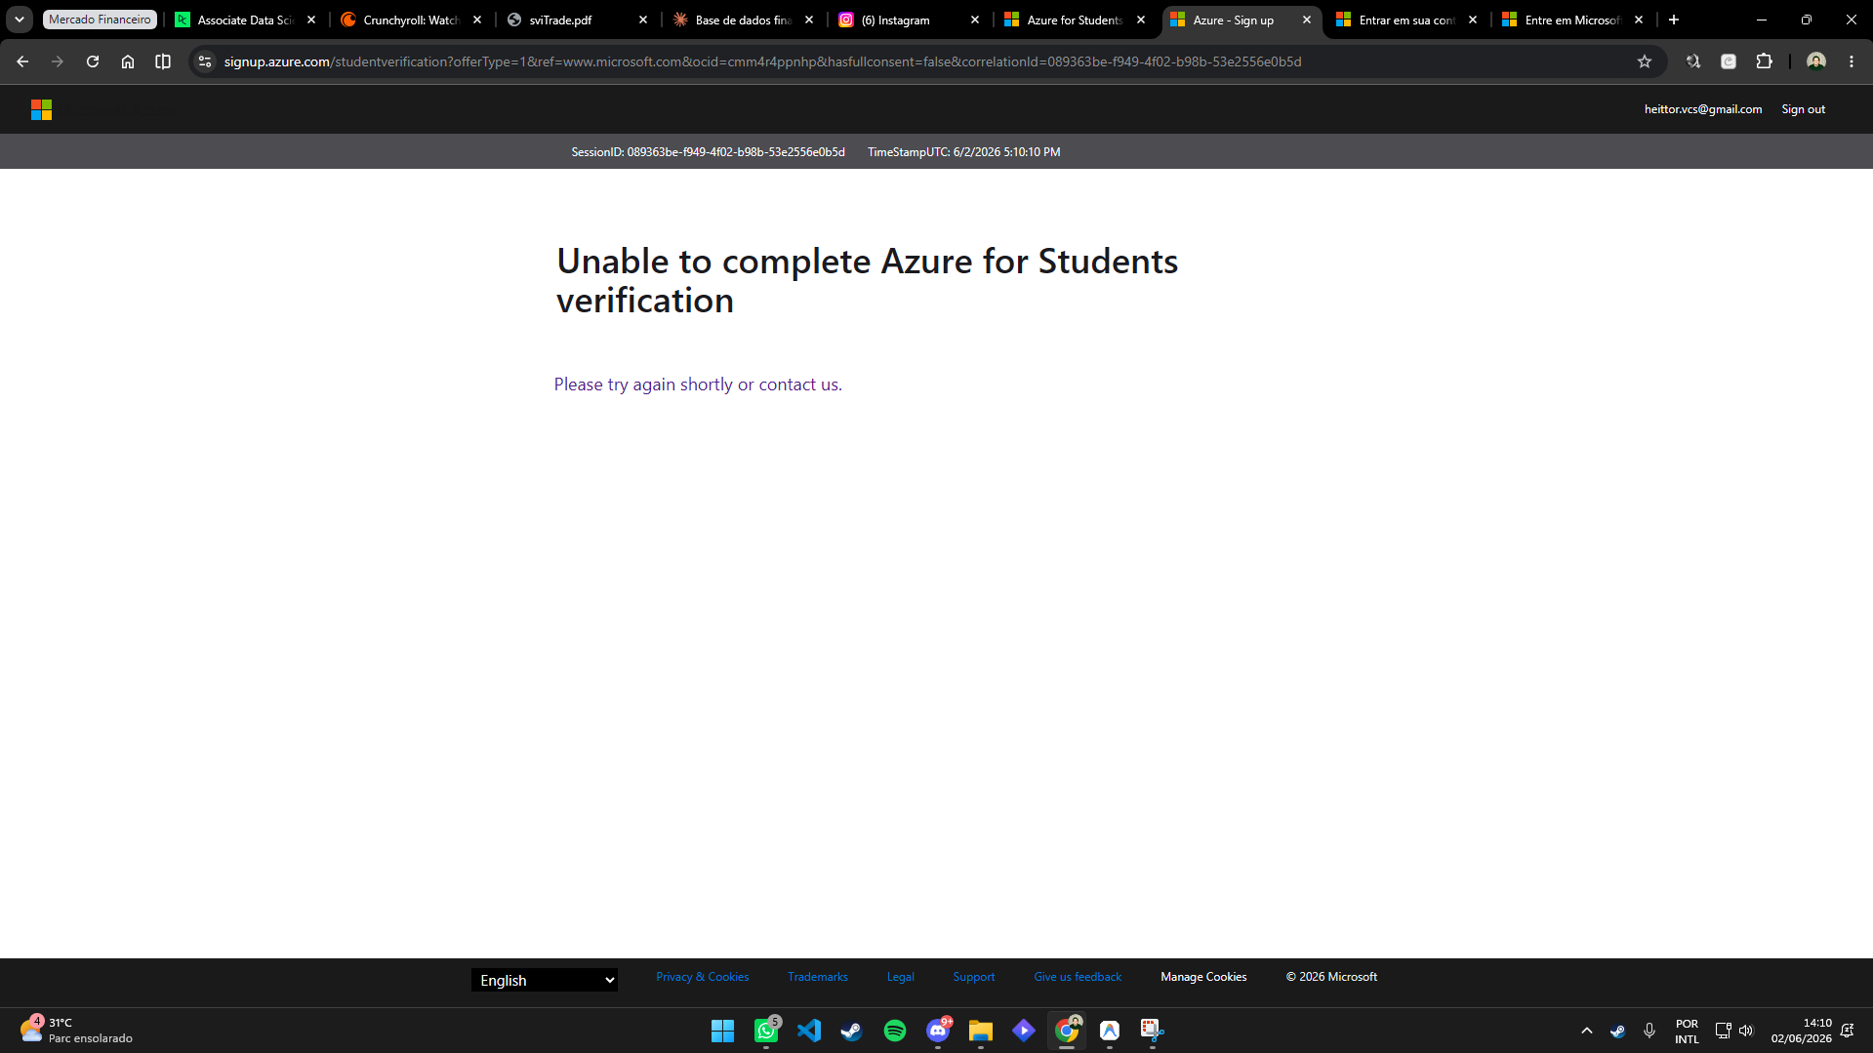Click the try again shortly link
The image size is (1873, 1053).
pos(670,385)
